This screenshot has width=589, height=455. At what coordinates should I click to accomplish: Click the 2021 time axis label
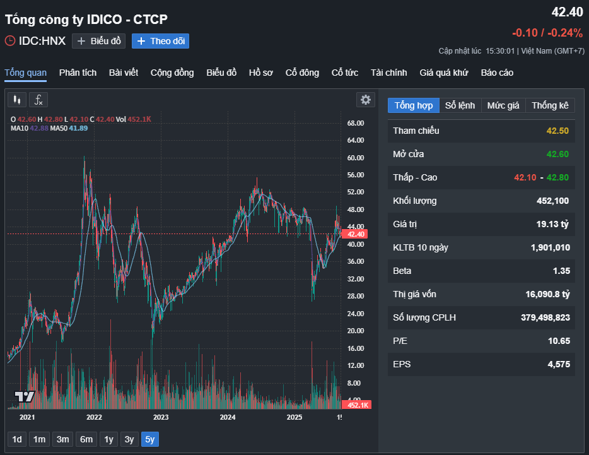click(27, 417)
